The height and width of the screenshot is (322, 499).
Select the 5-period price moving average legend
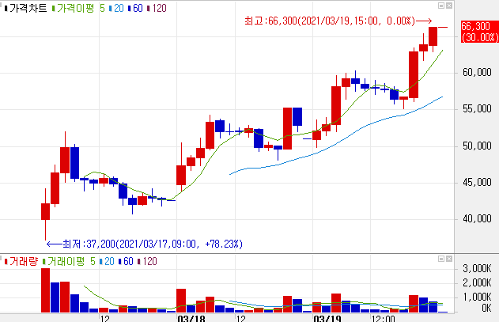(102, 8)
